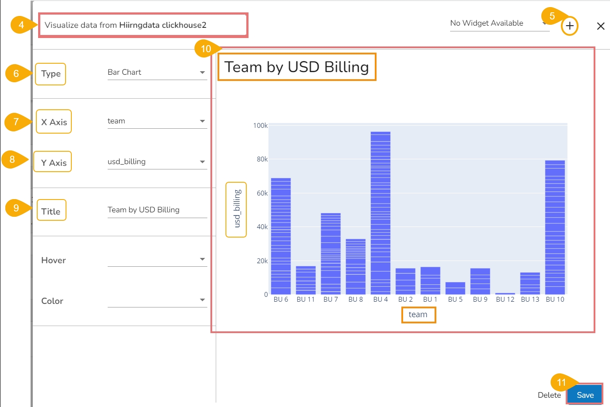This screenshot has width=610, height=407.
Task: Close the visualization dialog with X icon
Action: pos(601,26)
